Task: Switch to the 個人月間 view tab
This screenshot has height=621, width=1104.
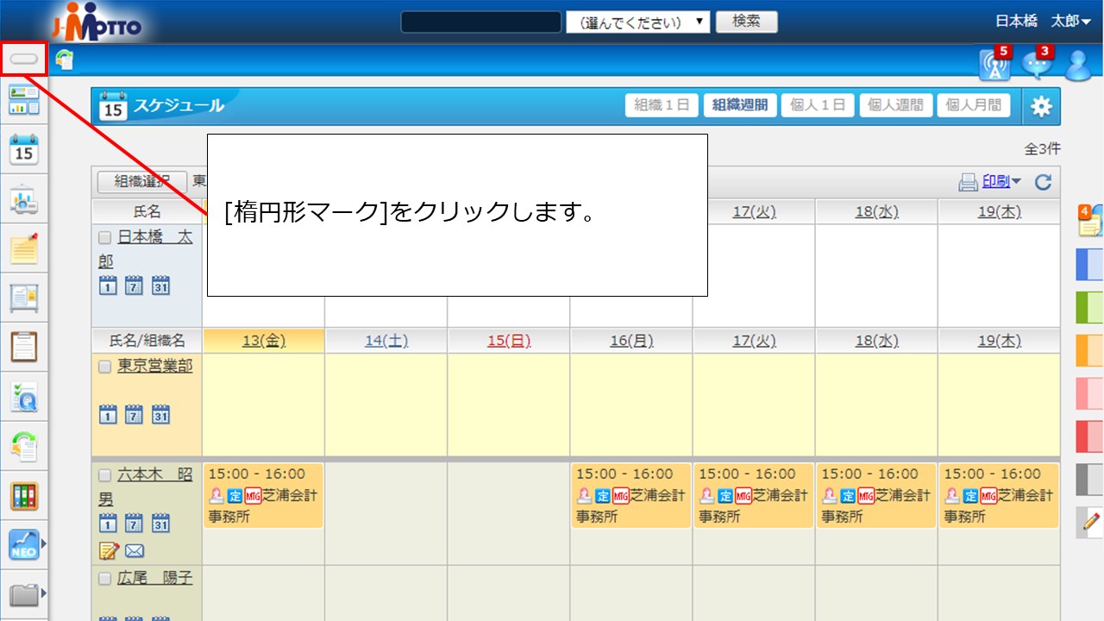Action: (973, 104)
